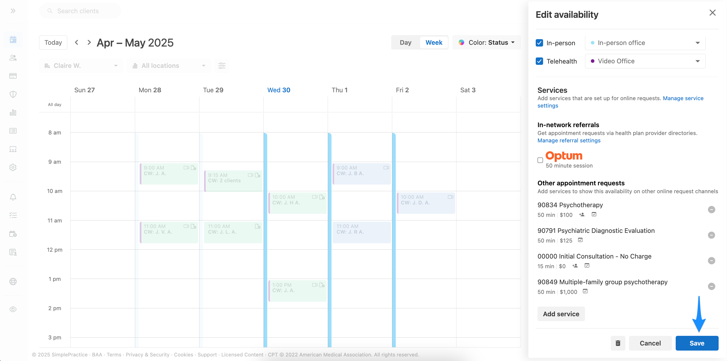727x361 pixels.
Task: Open the tasks checklist icon in sidebar
Action: click(13, 216)
